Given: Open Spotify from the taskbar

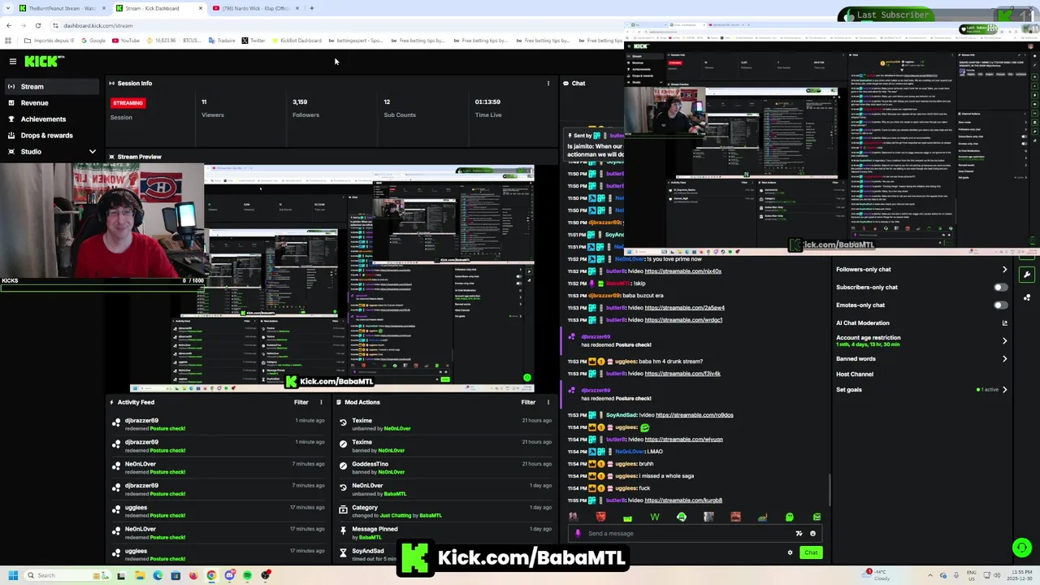Looking at the screenshot, I should 247,575.
